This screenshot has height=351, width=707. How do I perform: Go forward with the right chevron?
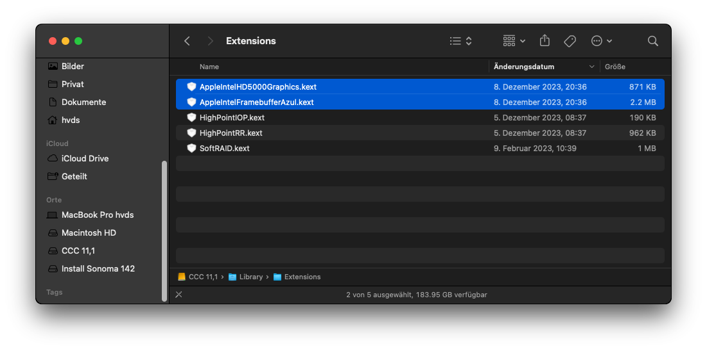coord(210,41)
